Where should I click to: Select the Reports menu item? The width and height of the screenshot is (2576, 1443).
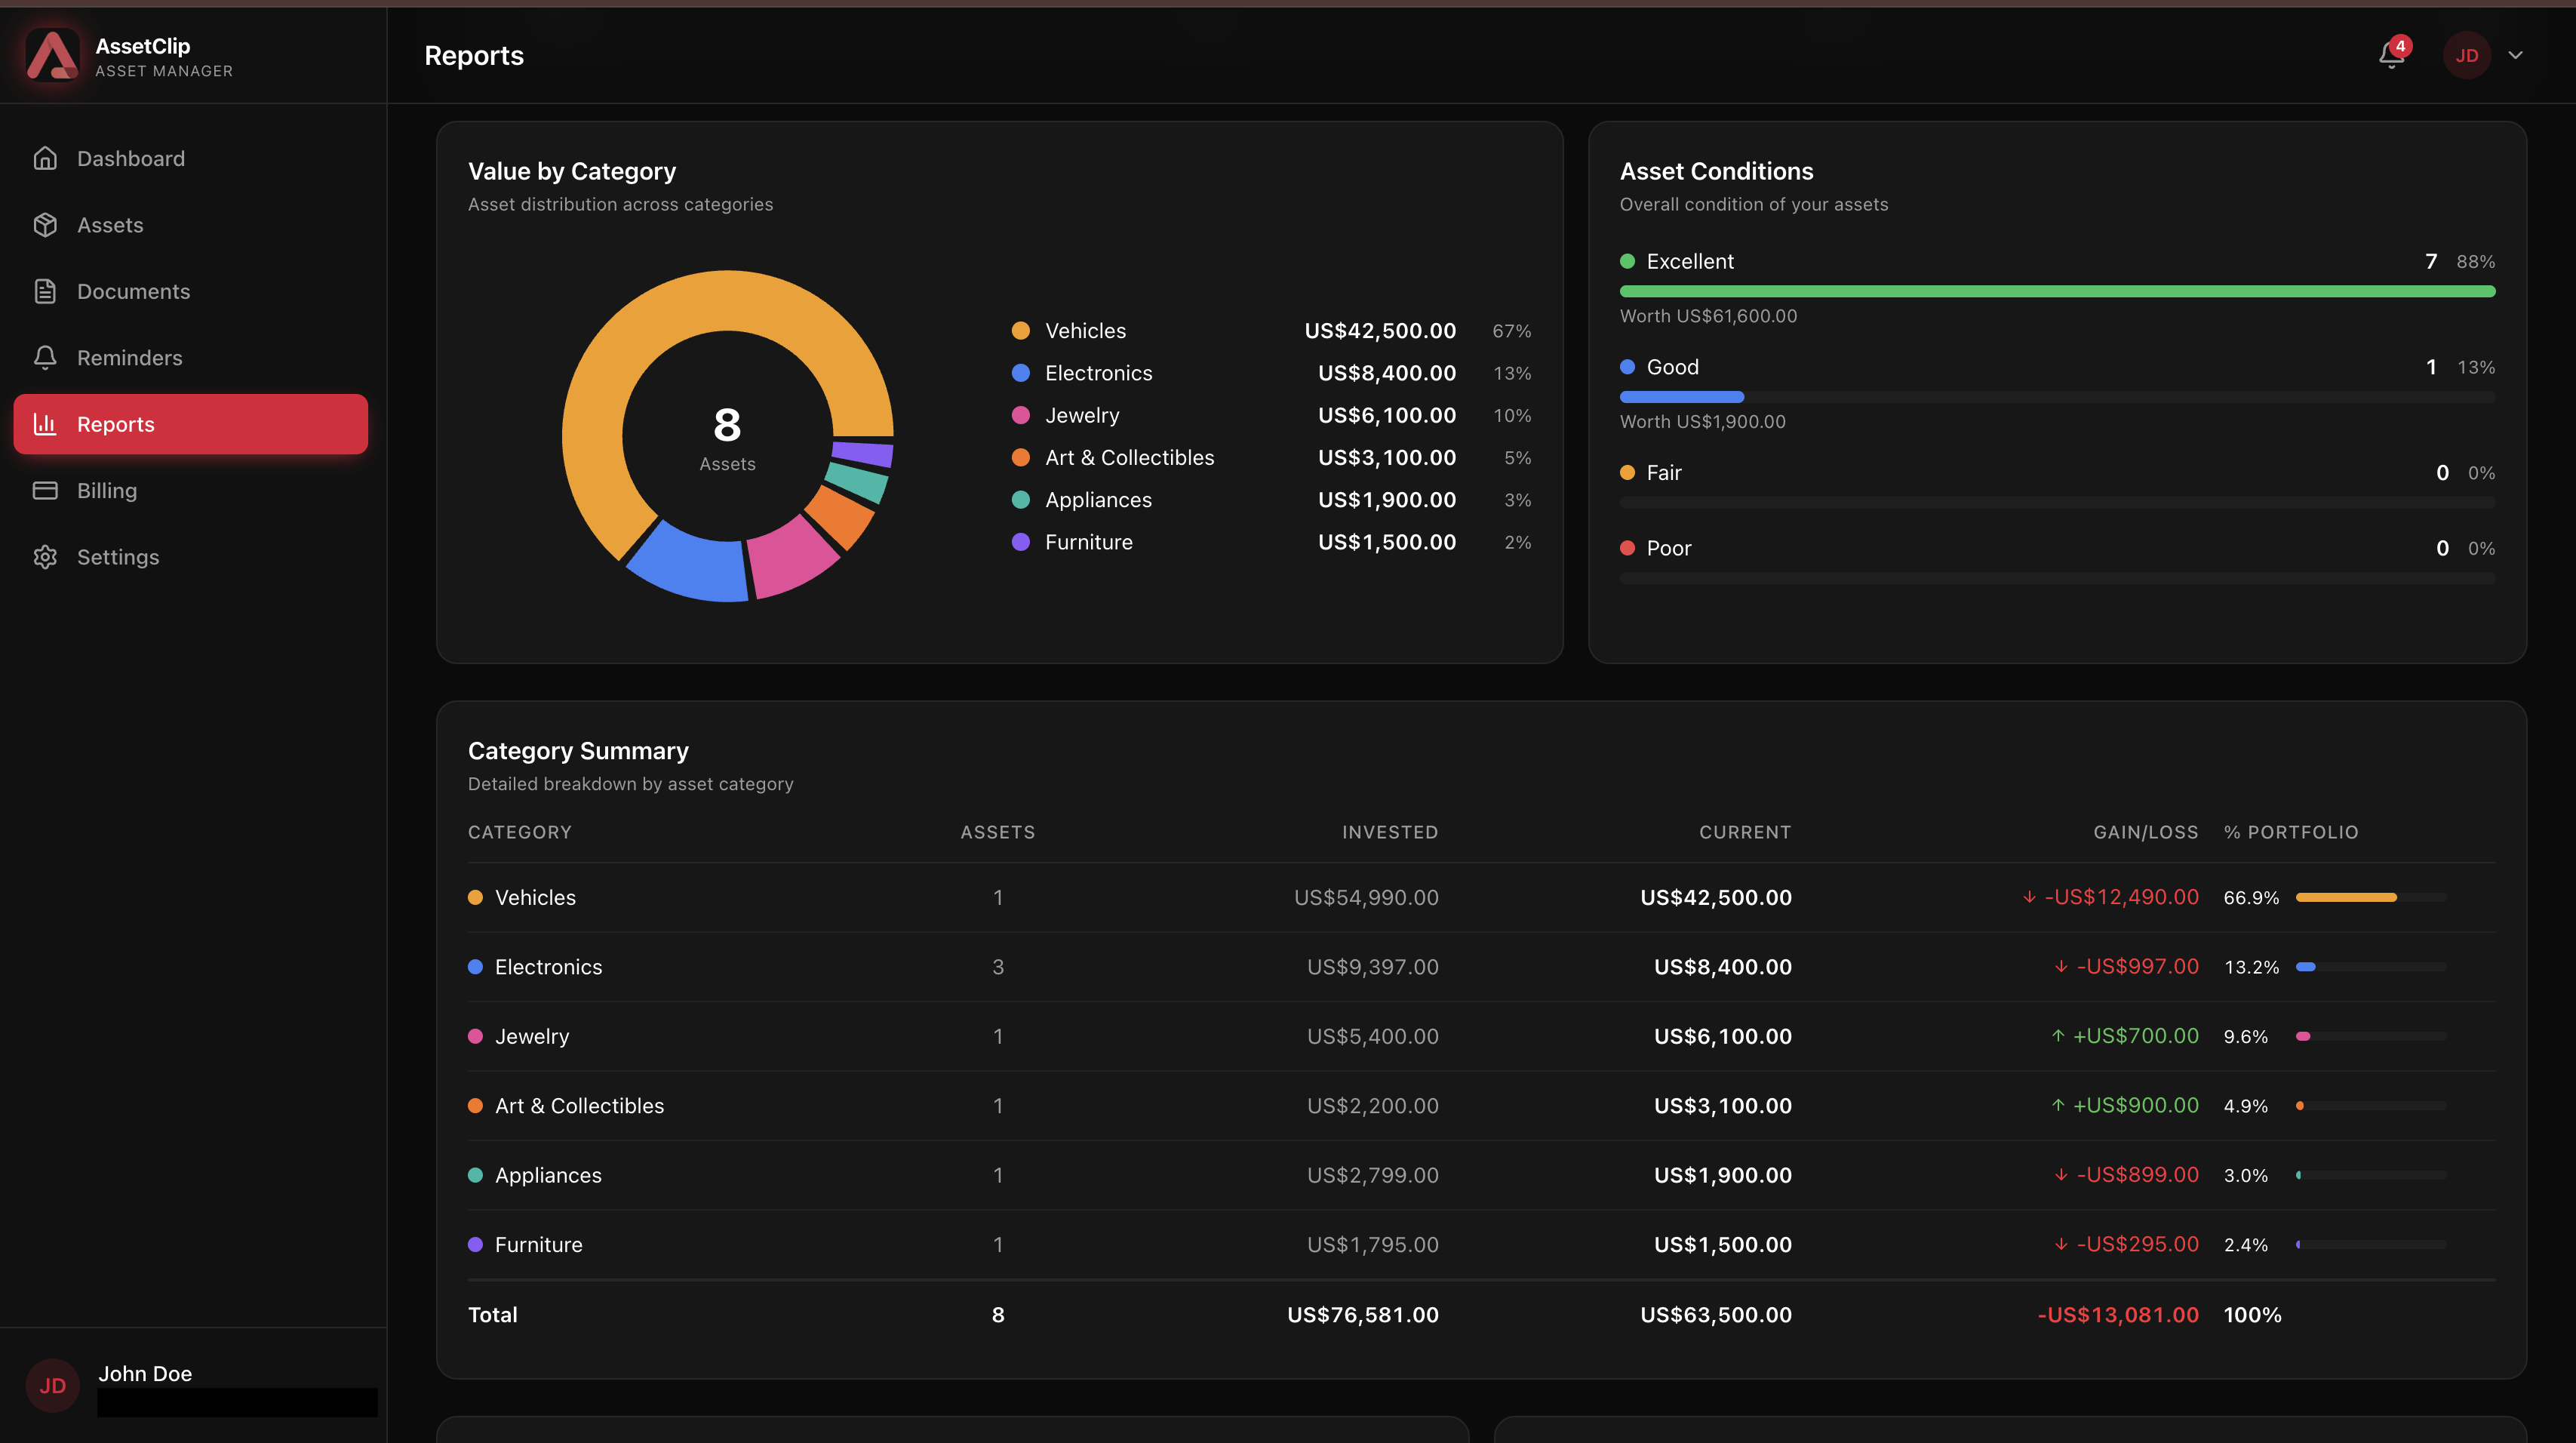pos(191,424)
